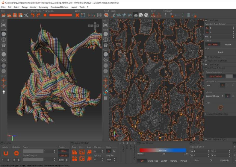Select Segment Force 3
The image size is (236, 167).
click(233, 96)
